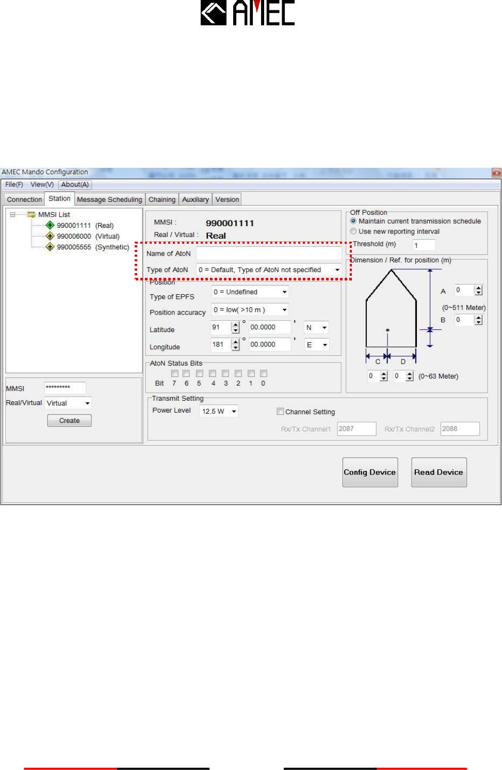The width and height of the screenshot is (502, 770).
Task: Open the View(V) menu
Action: [42, 184]
